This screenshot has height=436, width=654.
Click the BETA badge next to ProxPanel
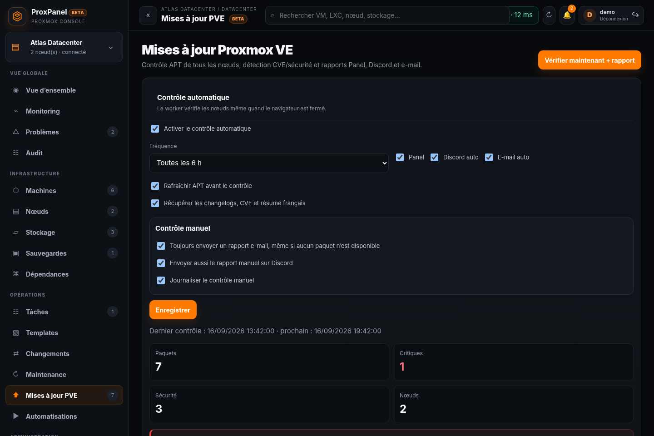(x=78, y=13)
